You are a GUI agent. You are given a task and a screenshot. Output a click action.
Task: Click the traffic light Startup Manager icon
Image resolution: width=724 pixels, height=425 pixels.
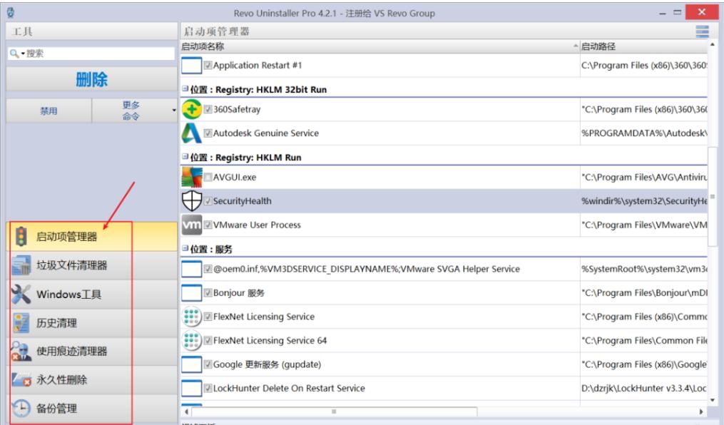point(20,237)
